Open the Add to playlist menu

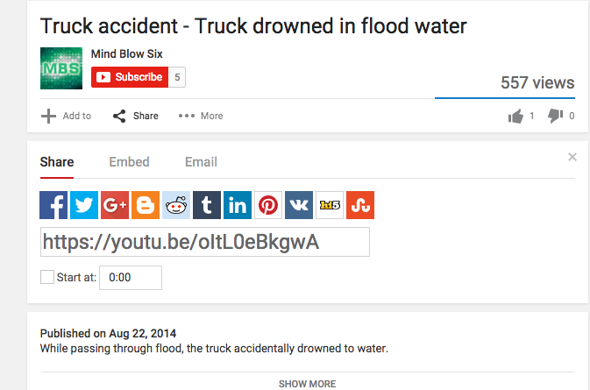67,116
